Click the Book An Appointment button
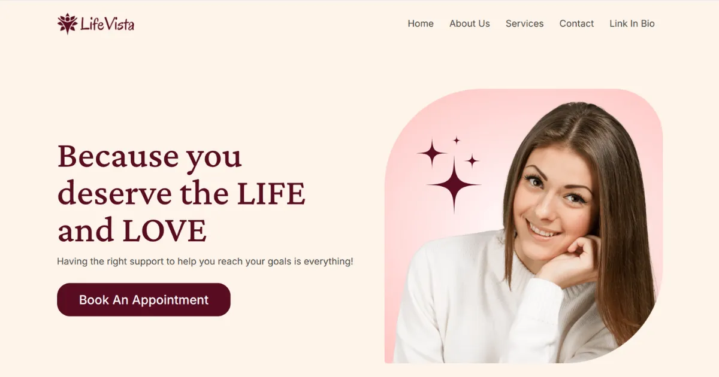This screenshot has height=377, width=719. coord(144,300)
